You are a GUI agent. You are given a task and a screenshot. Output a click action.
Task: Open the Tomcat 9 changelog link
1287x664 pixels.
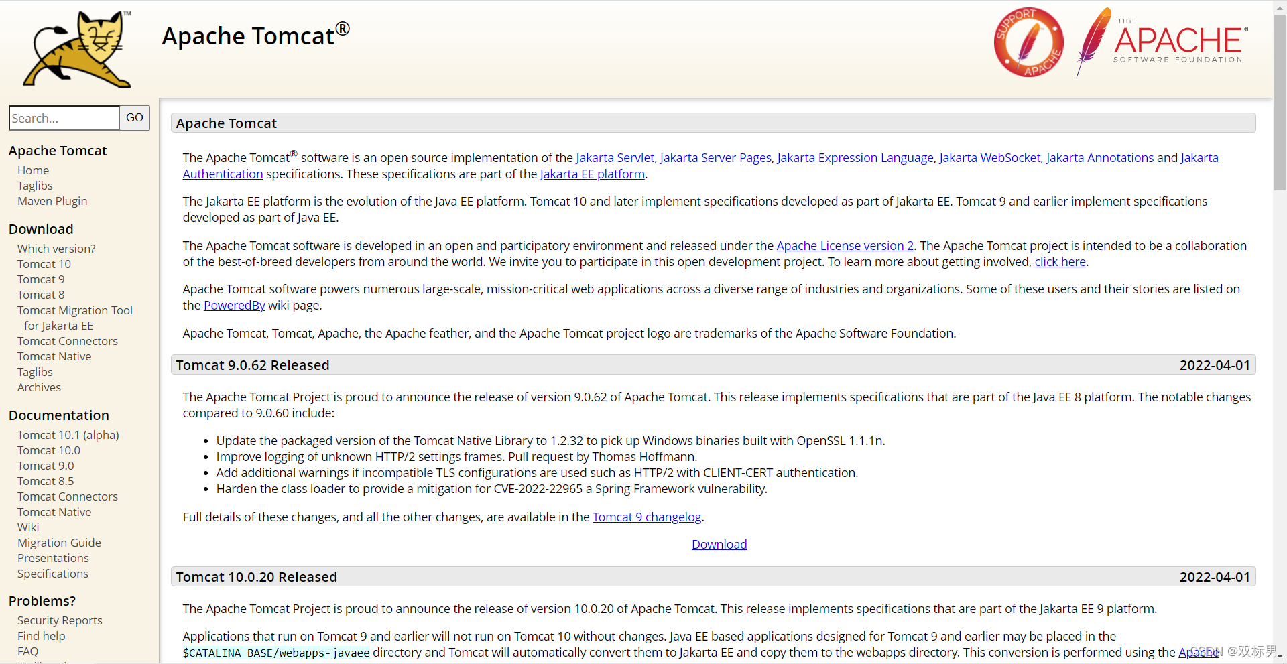647,517
